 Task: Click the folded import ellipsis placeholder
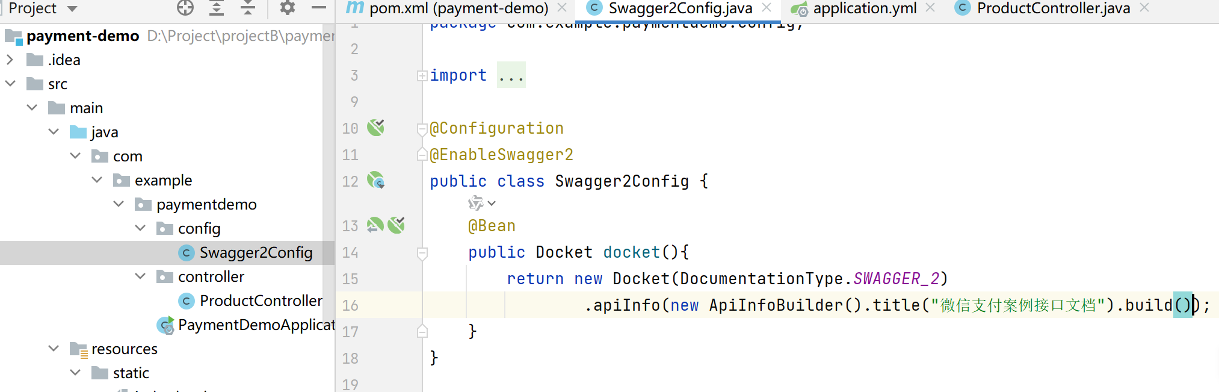click(x=511, y=75)
